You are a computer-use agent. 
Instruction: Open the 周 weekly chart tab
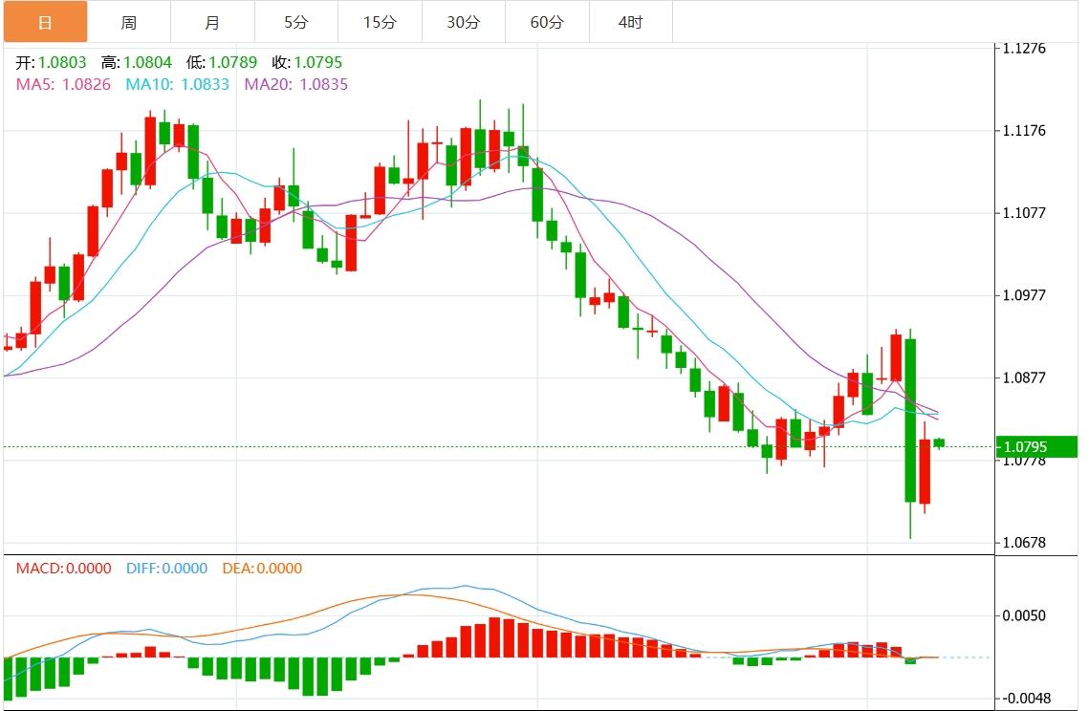tap(129, 22)
